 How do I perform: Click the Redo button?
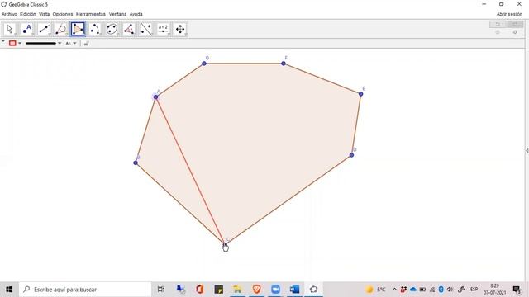(x=515, y=24)
